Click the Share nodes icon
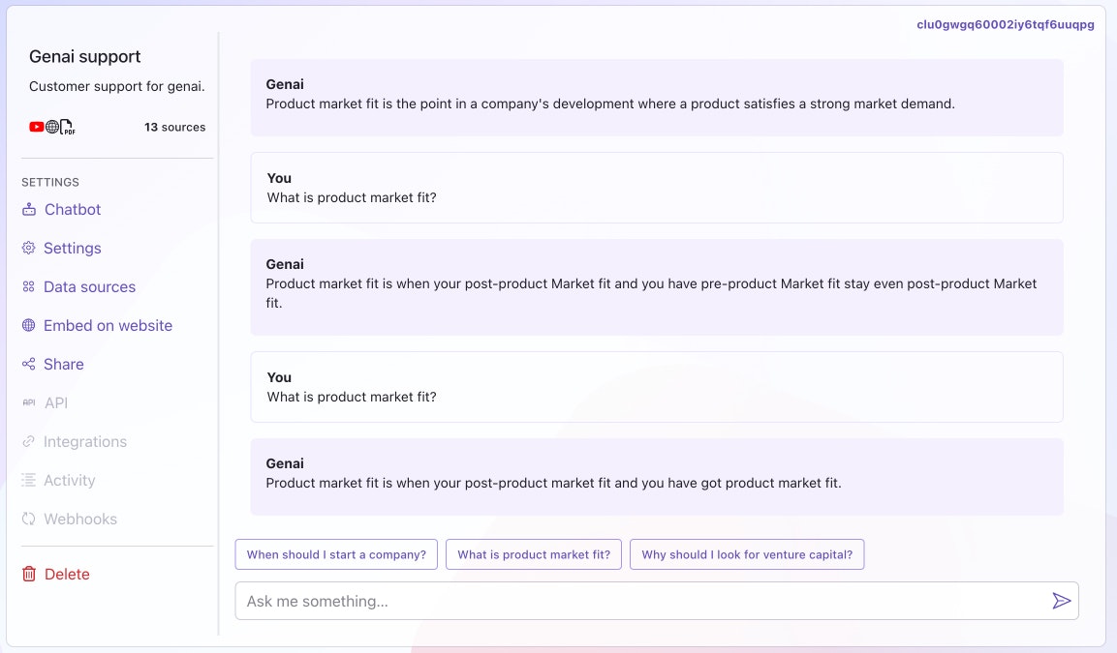The width and height of the screenshot is (1117, 653). pos(28,364)
